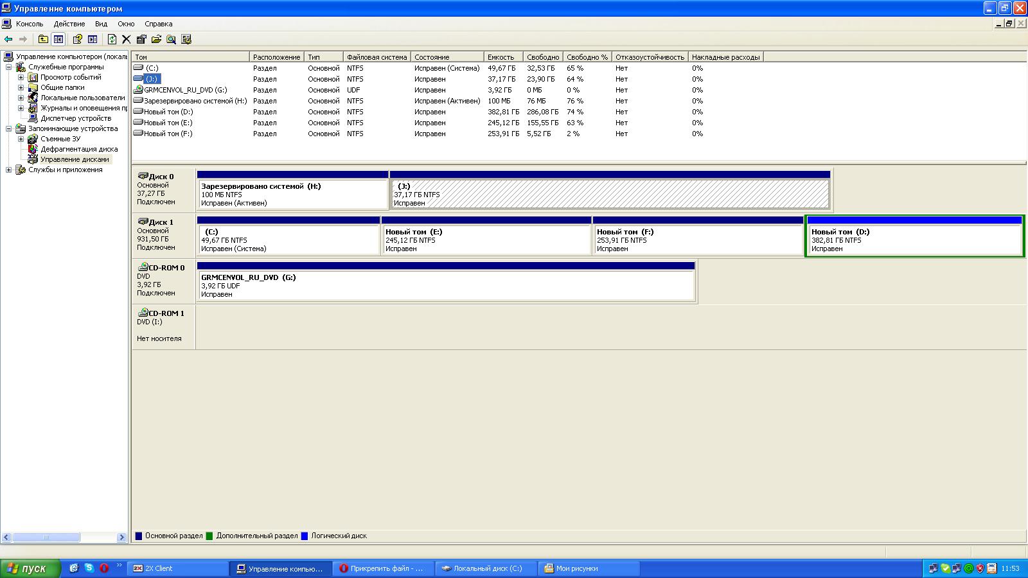Select the (J:) partition on Диск 0

(610, 190)
